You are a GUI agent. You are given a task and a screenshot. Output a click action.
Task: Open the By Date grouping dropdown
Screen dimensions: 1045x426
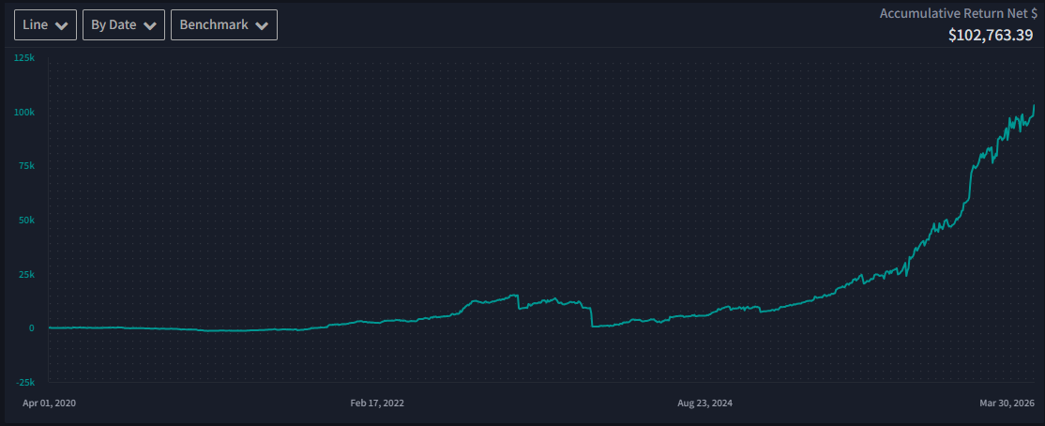click(123, 25)
